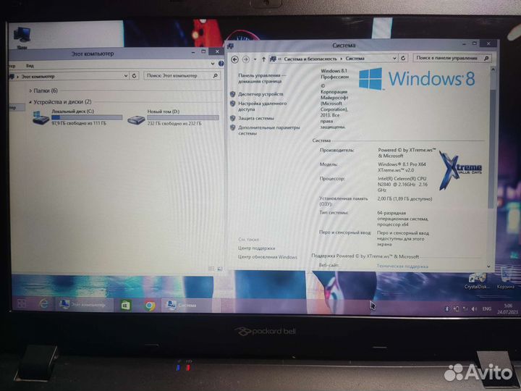Click the Start button on the taskbar

pyautogui.click(x=22, y=303)
